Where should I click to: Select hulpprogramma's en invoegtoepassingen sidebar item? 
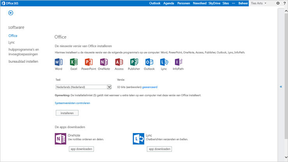[x=24, y=52]
